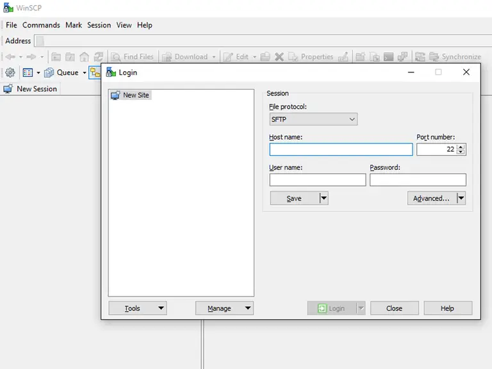Focus the Host name input field

point(341,149)
